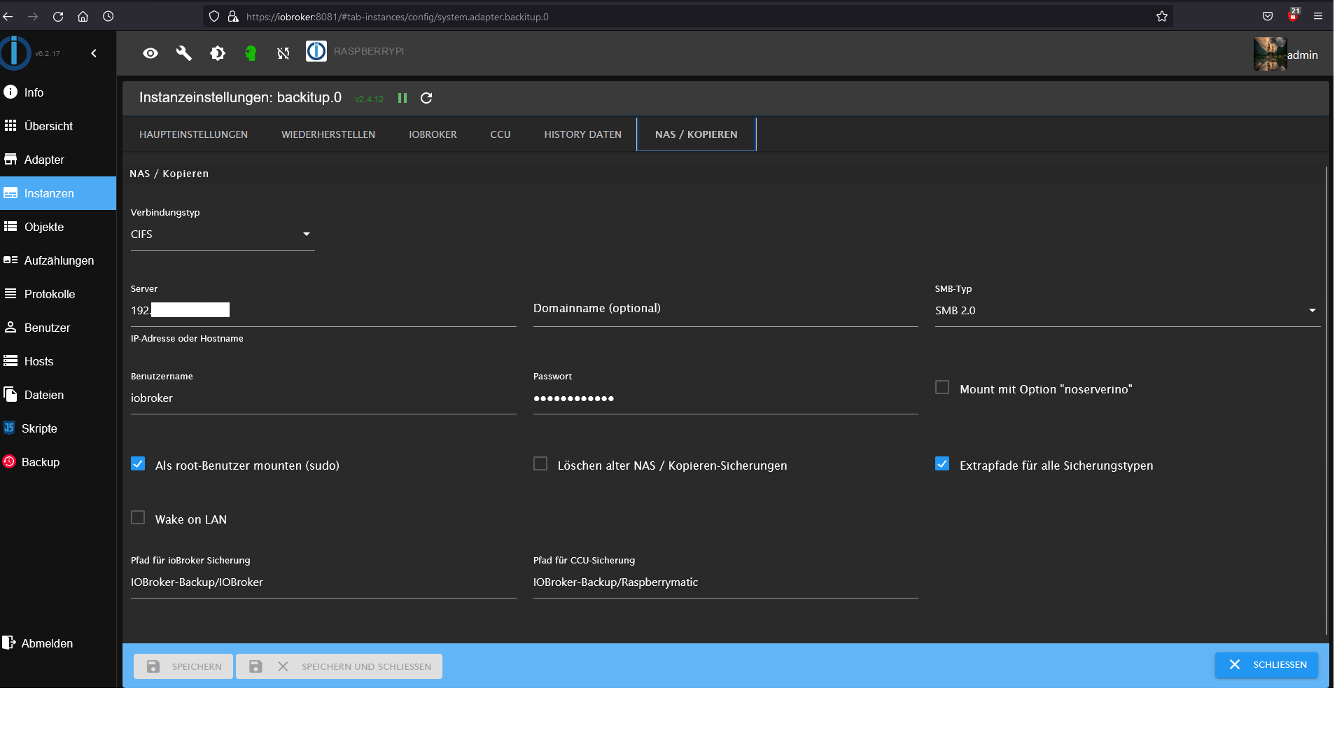The image size is (1344, 756).
Task: Click Abmelden to log out
Action: 58,643
